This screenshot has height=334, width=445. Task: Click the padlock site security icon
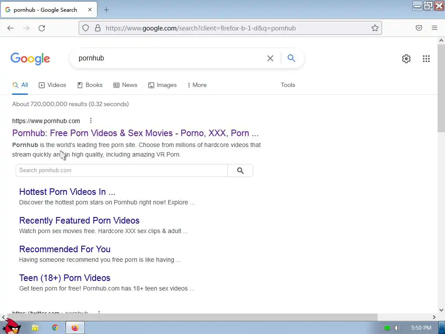[98, 28]
